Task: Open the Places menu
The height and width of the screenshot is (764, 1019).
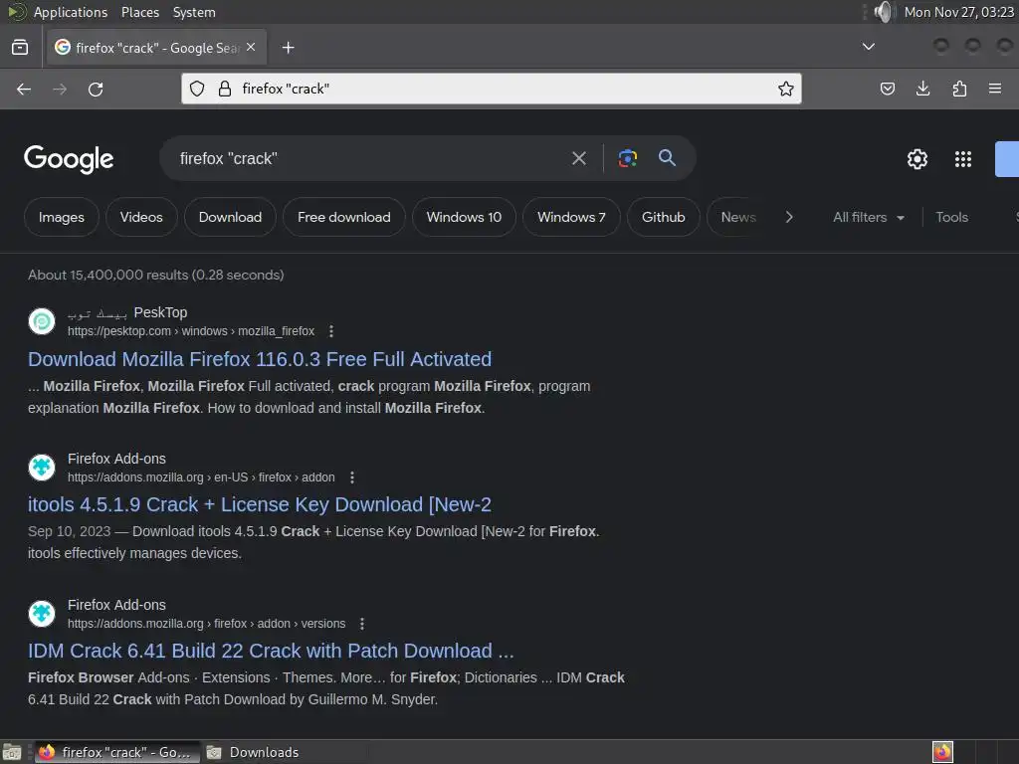Action: (x=139, y=12)
